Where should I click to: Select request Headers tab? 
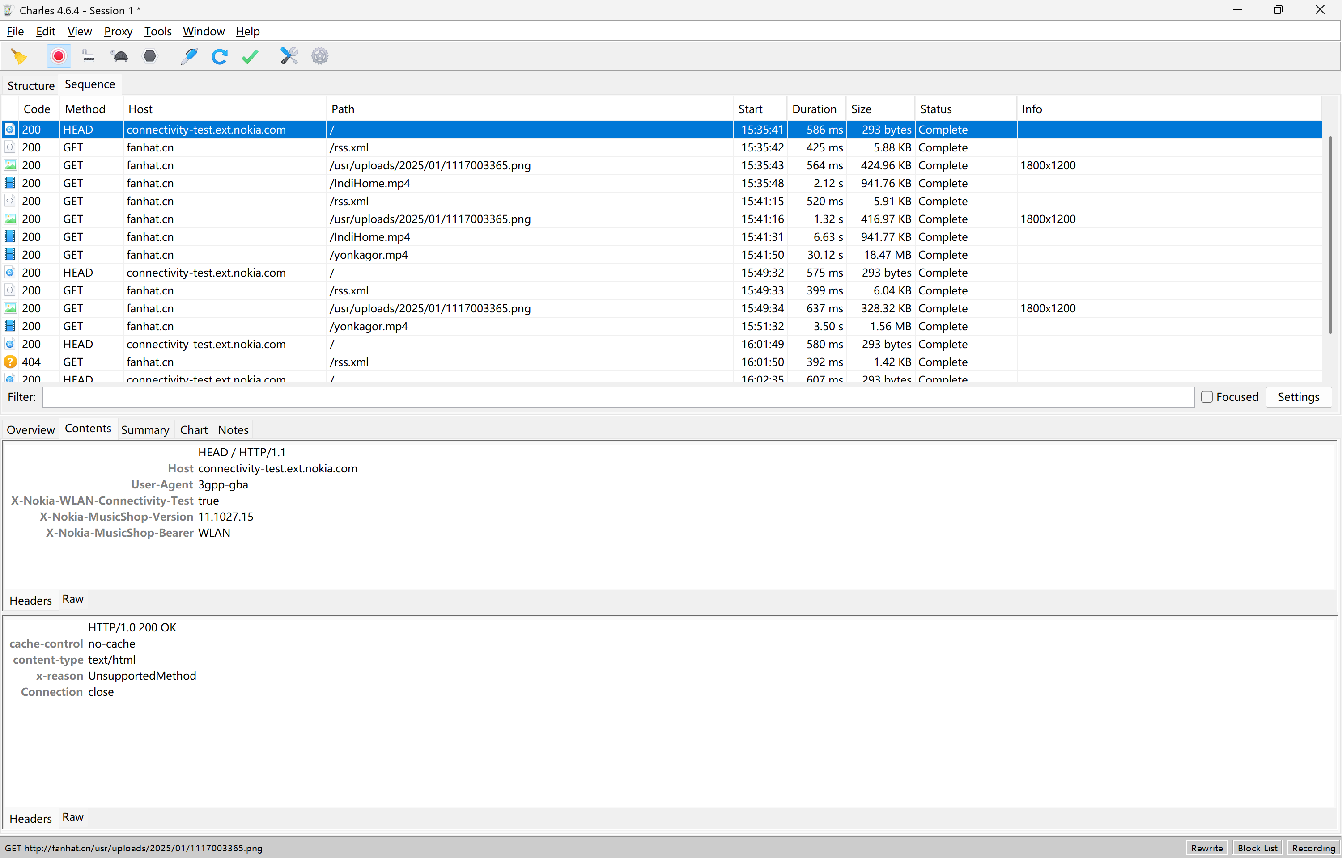(x=31, y=601)
